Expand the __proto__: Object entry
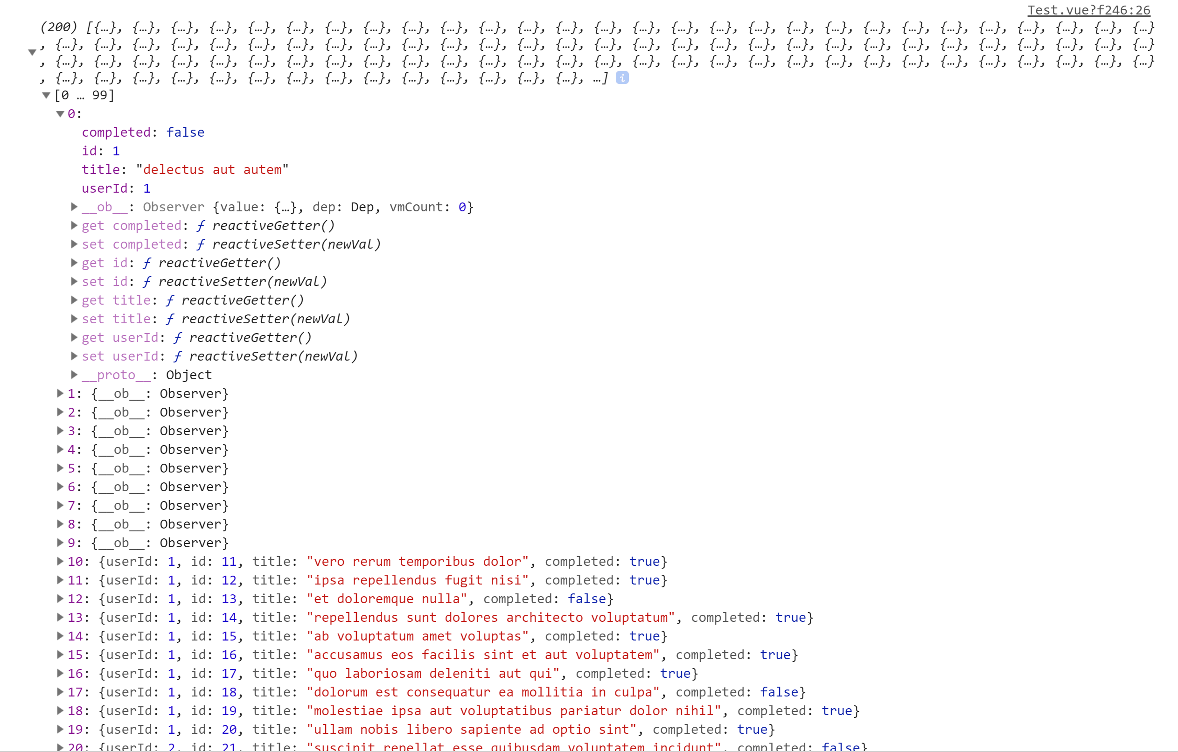This screenshot has width=1178, height=752. (x=74, y=374)
